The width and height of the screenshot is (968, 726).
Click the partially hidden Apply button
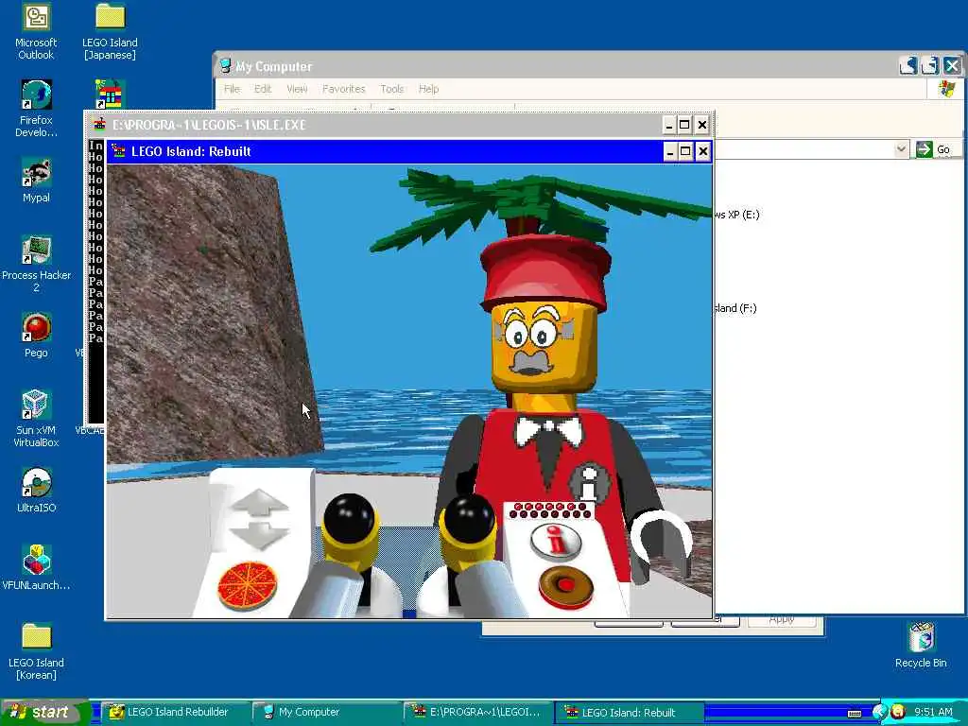782,620
